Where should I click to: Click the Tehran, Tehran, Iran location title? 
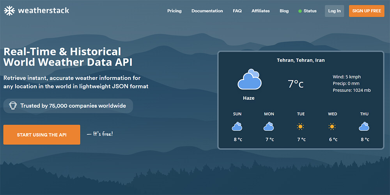[301, 60]
